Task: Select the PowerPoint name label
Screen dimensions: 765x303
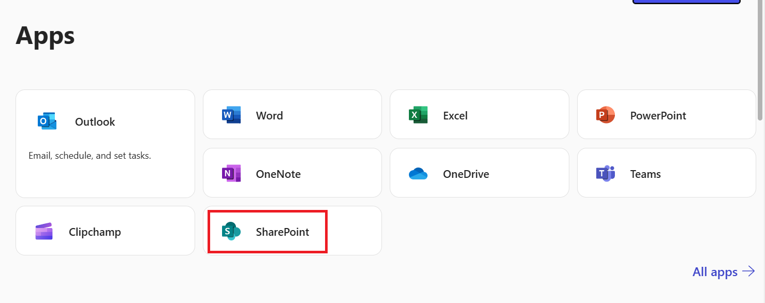Action: tap(658, 115)
